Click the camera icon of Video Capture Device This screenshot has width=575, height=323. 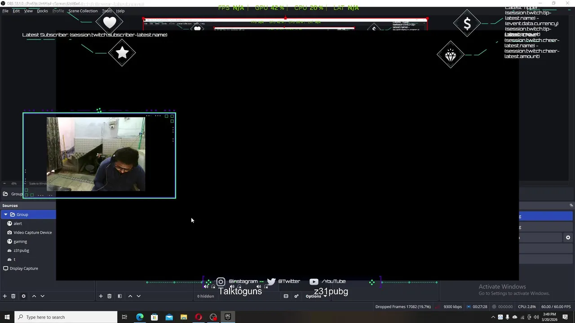coord(10,232)
